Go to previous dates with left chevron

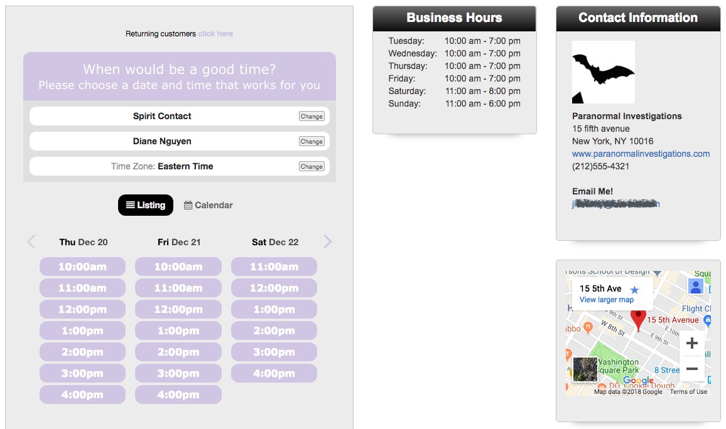[x=31, y=242]
